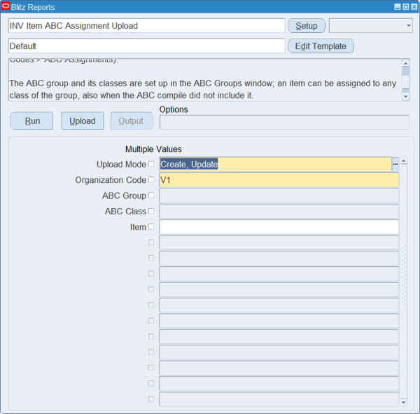420x414 pixels.
Task: Minimize the Blitz Reports window
Action: [x=398, y=7]
